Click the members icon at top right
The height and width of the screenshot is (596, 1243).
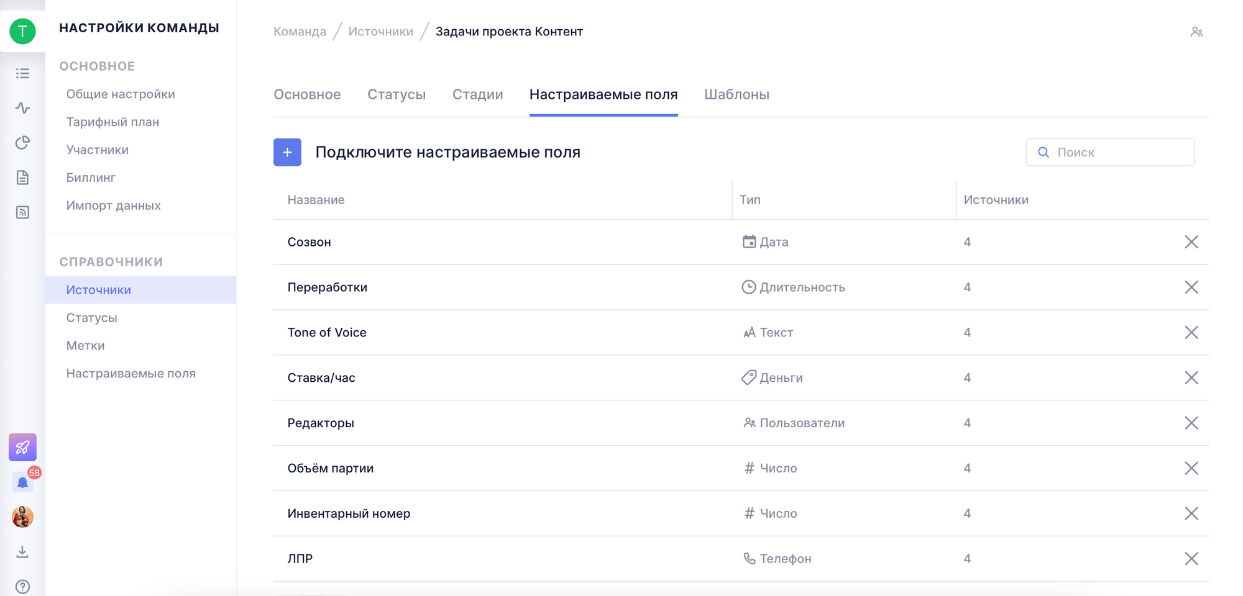[1196, 32]
